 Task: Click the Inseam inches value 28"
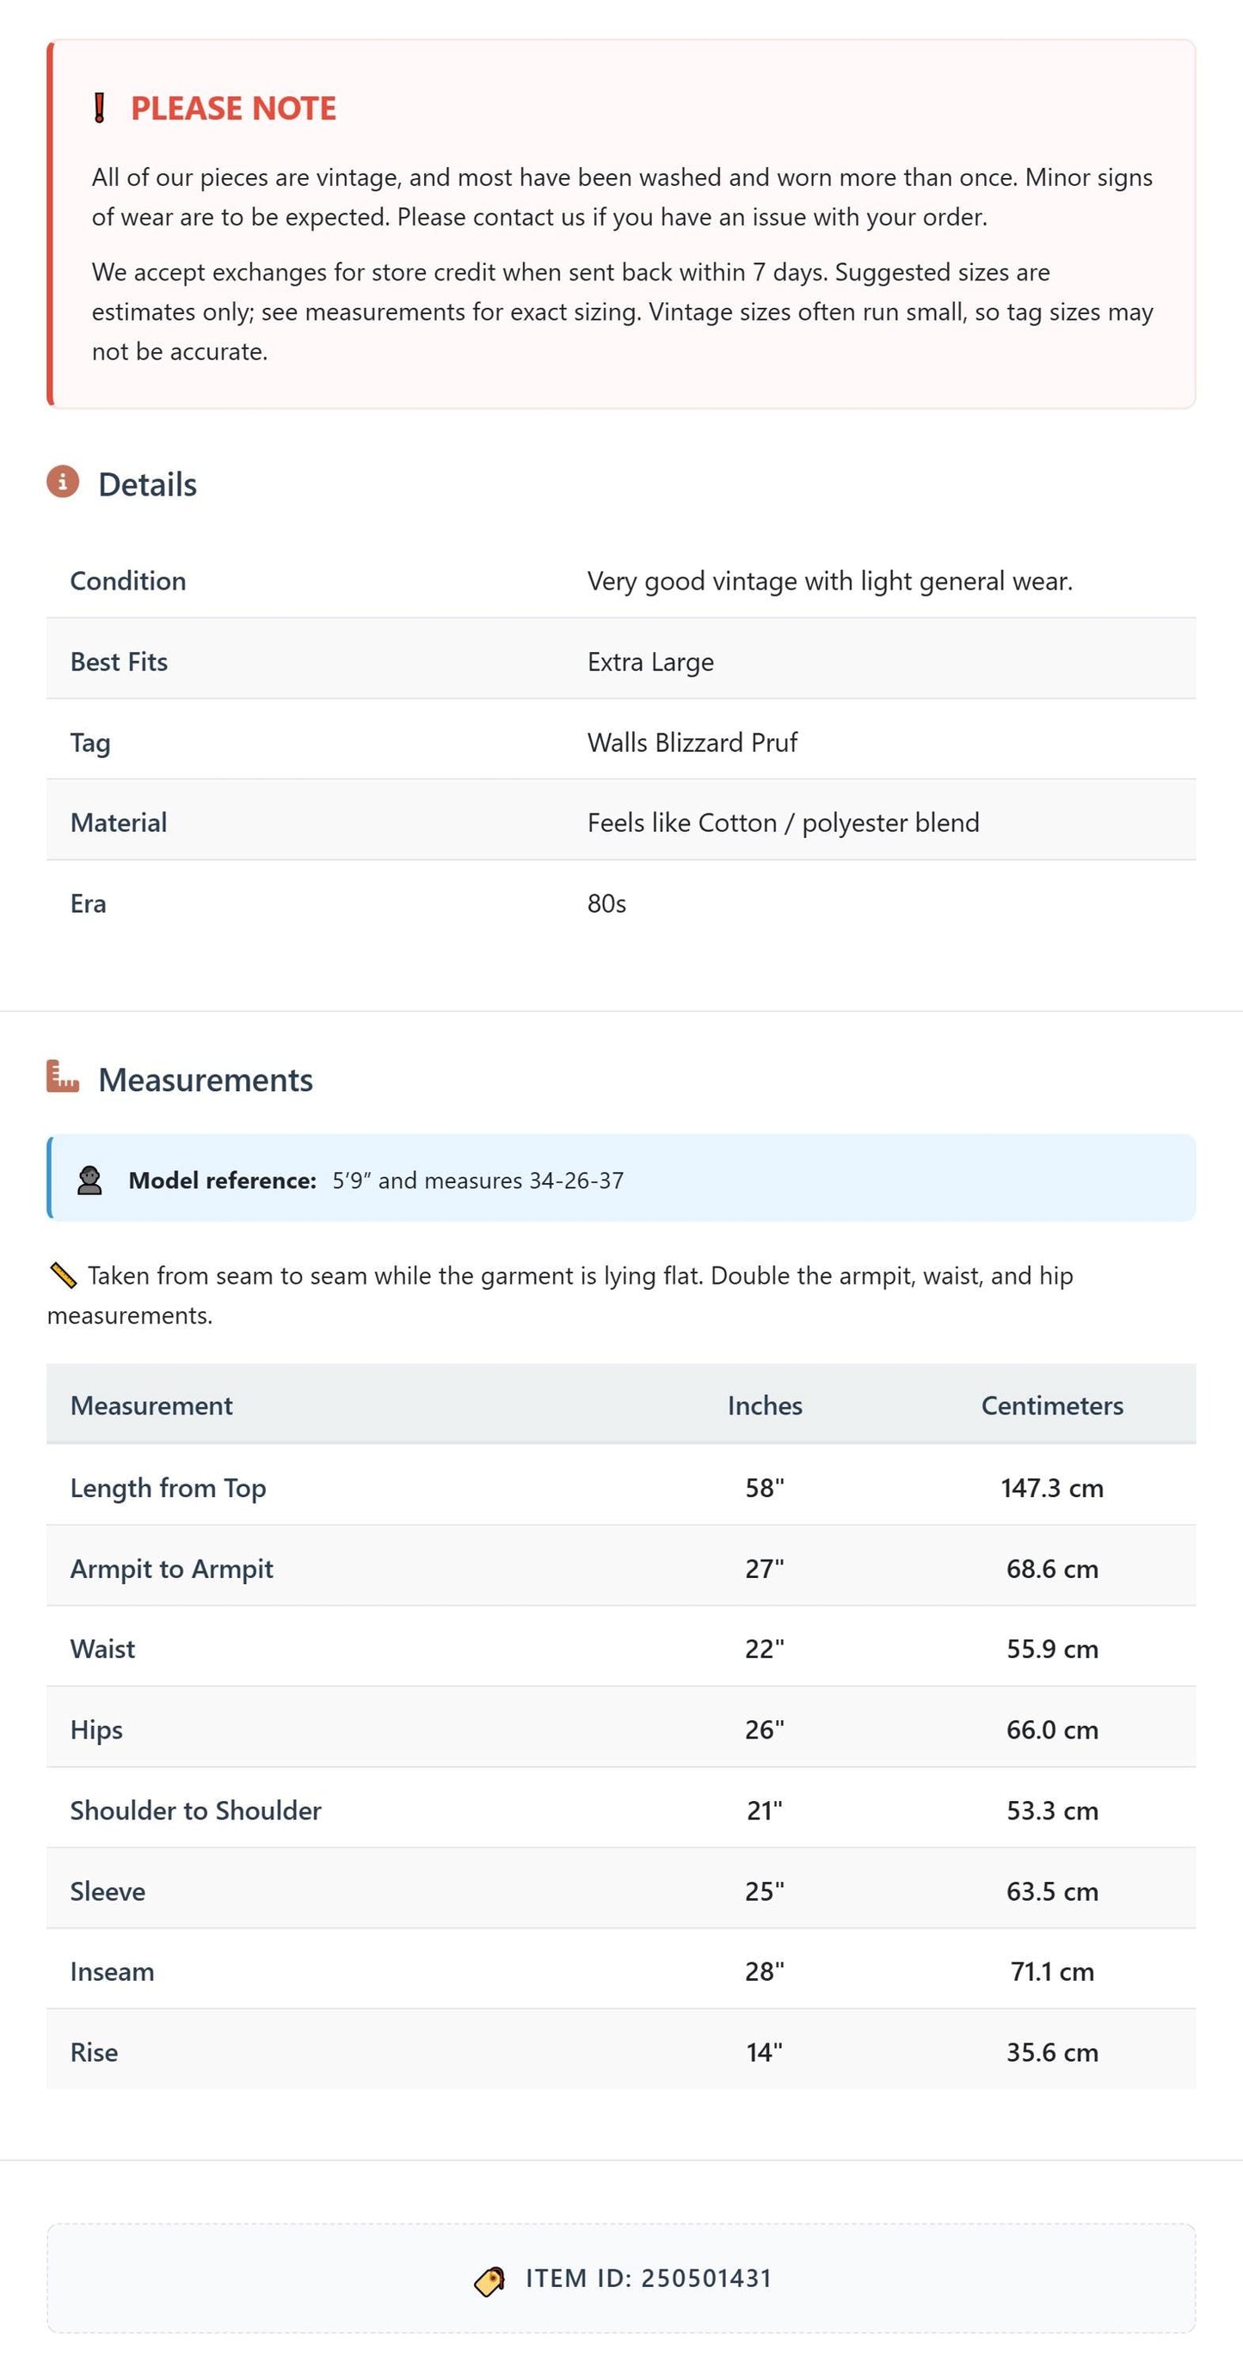point(765,1971)
